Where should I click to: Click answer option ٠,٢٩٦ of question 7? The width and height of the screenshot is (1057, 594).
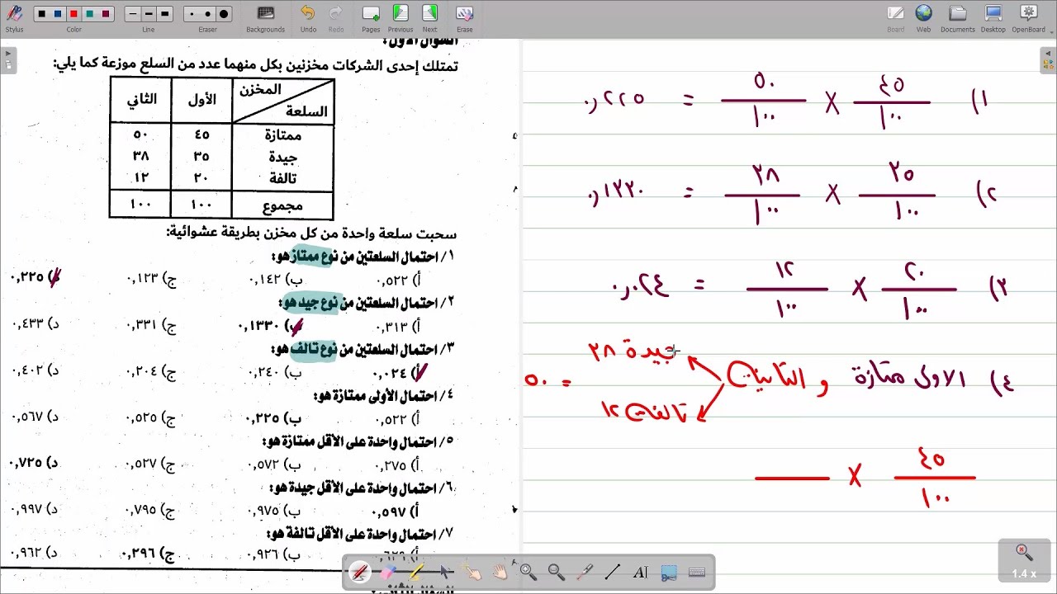[x=149, y=554]
